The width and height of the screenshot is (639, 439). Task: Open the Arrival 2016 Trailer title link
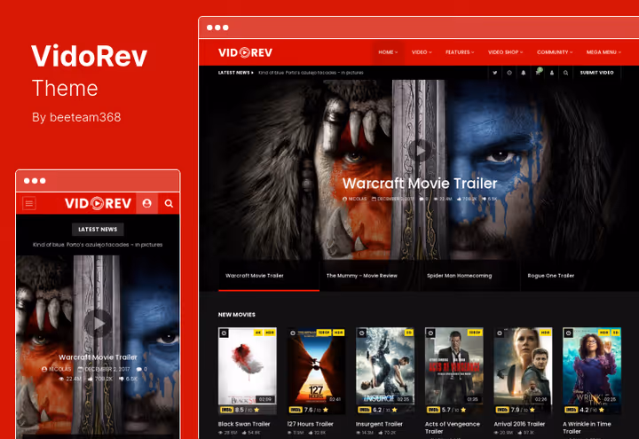(x=519, y=424)
